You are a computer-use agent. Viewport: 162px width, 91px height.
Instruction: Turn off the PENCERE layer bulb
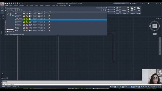click(x=23, y=24)
